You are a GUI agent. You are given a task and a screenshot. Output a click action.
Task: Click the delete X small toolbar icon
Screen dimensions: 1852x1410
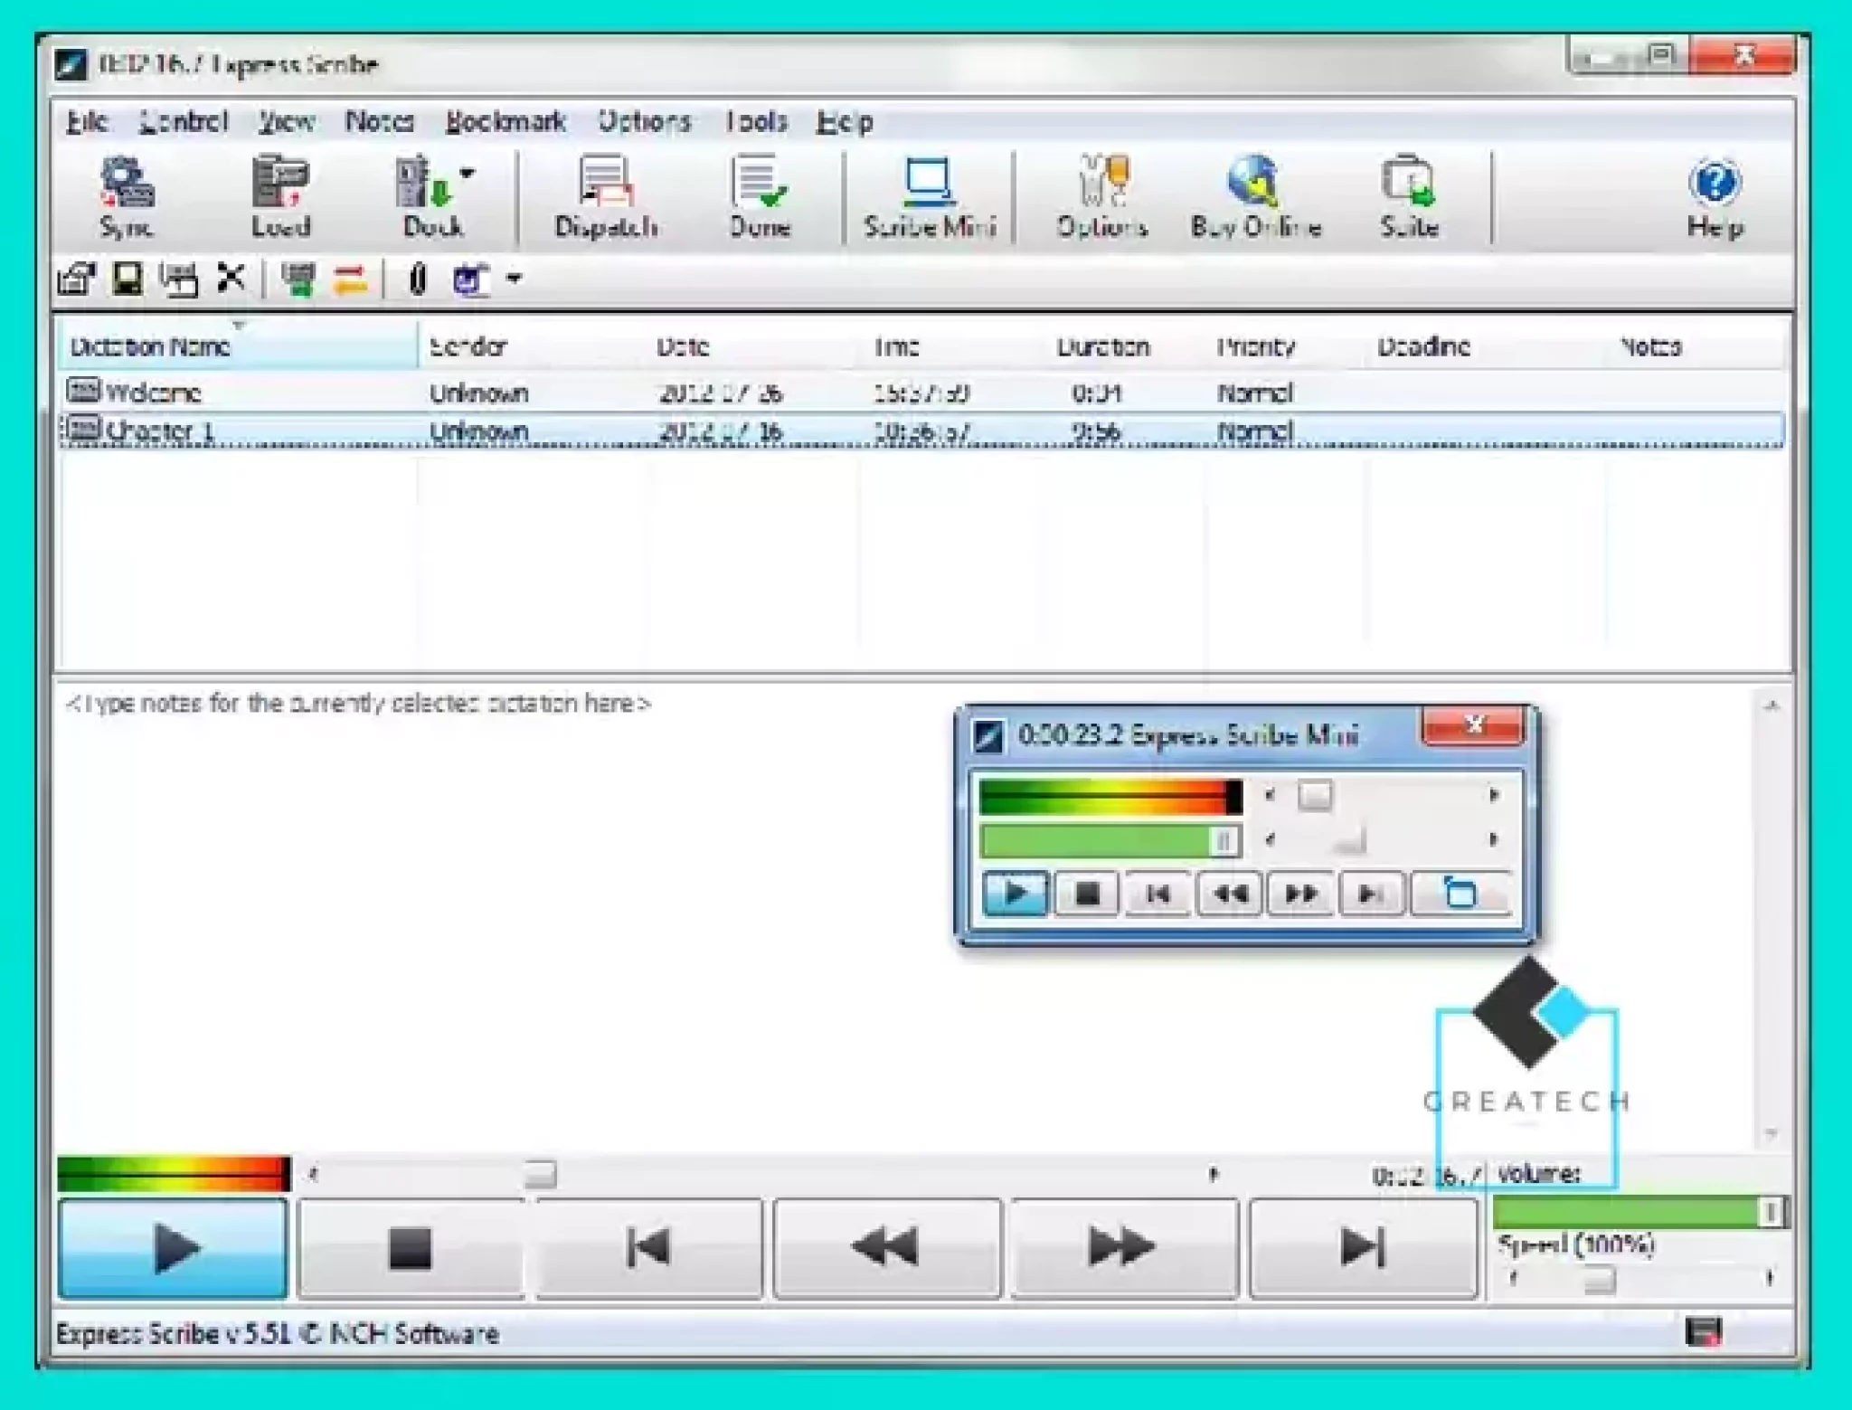[231, 278]
